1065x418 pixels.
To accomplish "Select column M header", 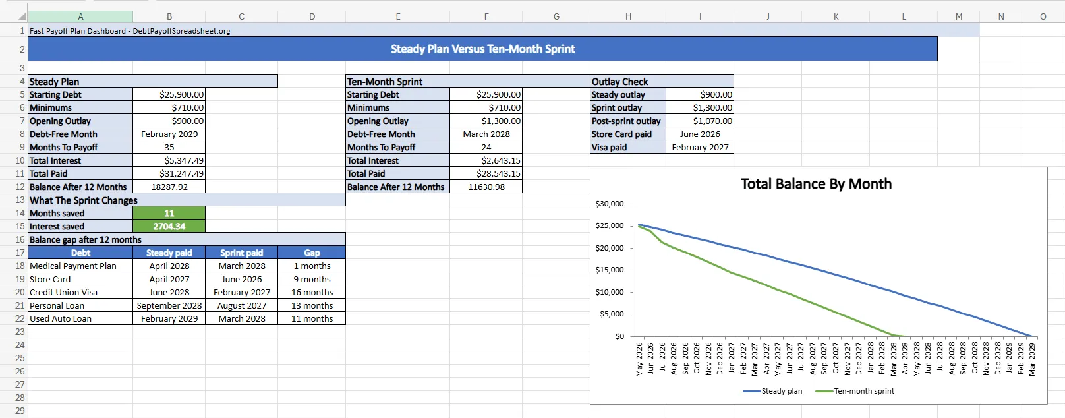I will tap(958, 16).
